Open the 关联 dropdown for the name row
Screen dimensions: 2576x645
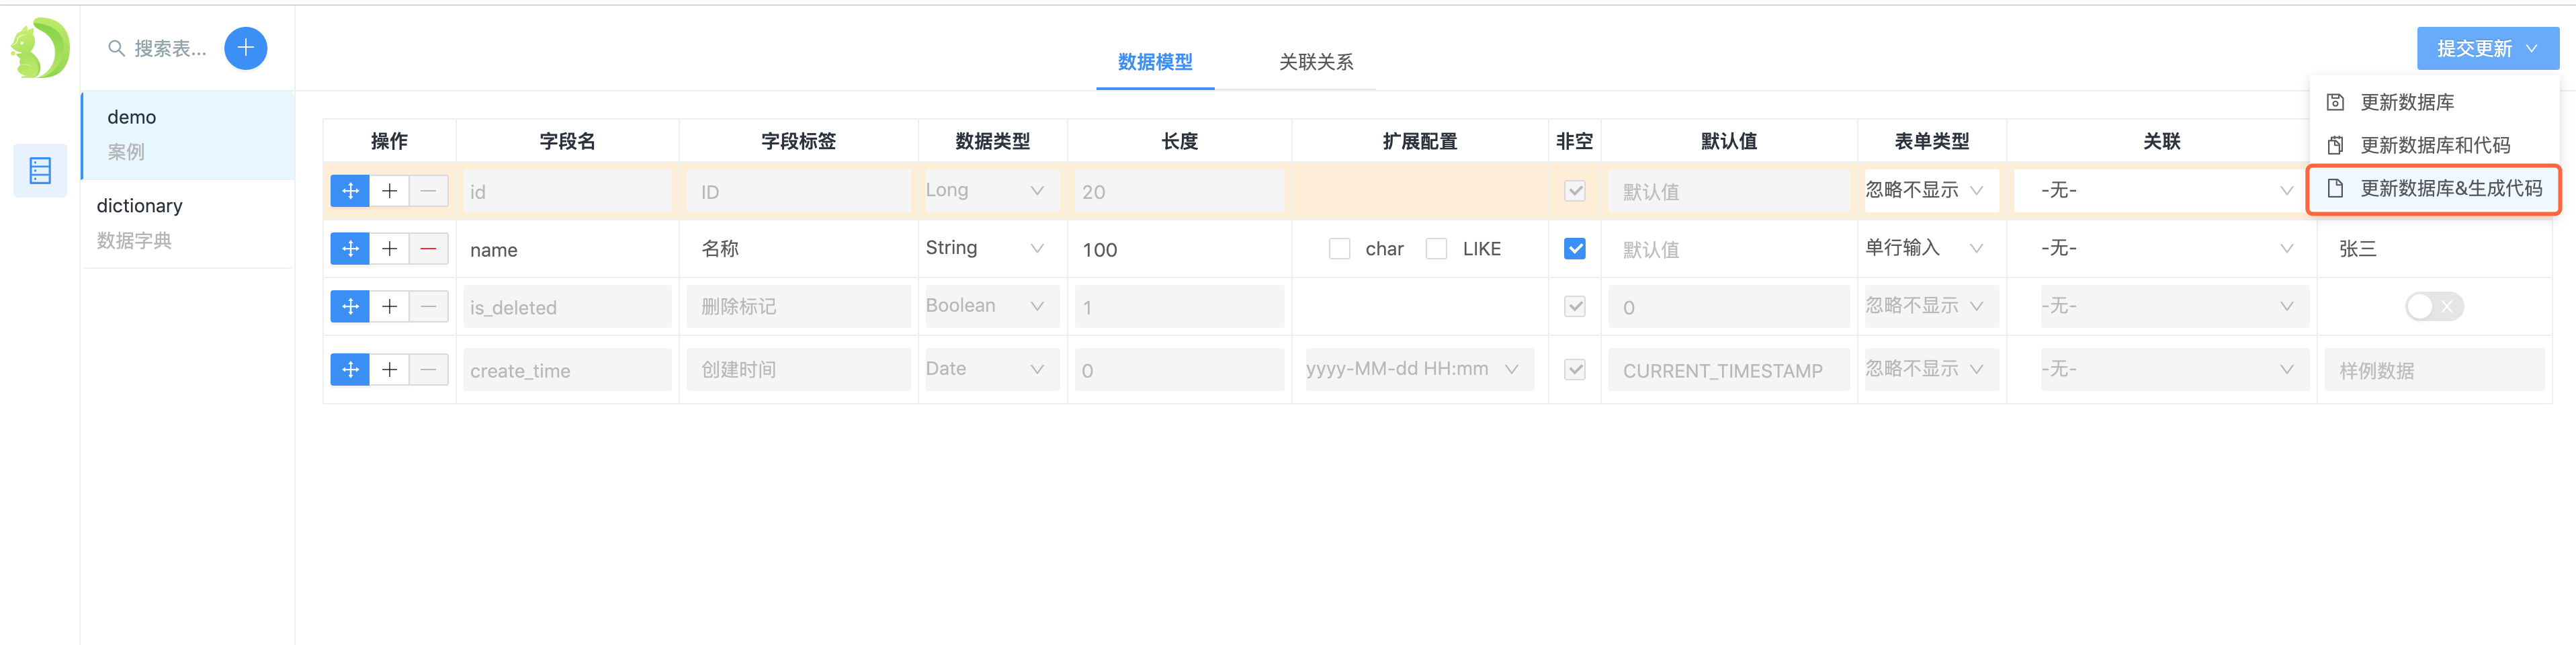(x=2161, y=249)
